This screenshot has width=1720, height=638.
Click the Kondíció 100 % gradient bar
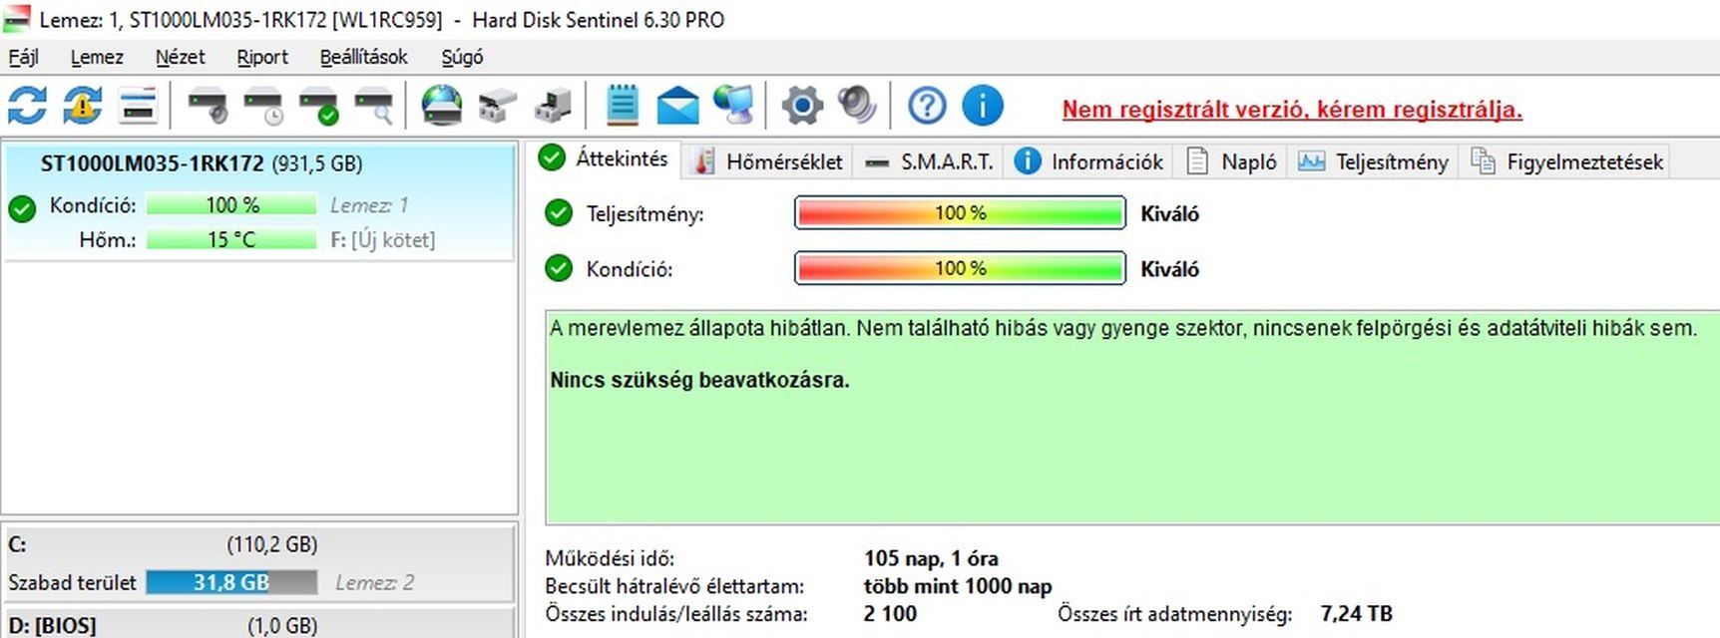tap(960, 268)
